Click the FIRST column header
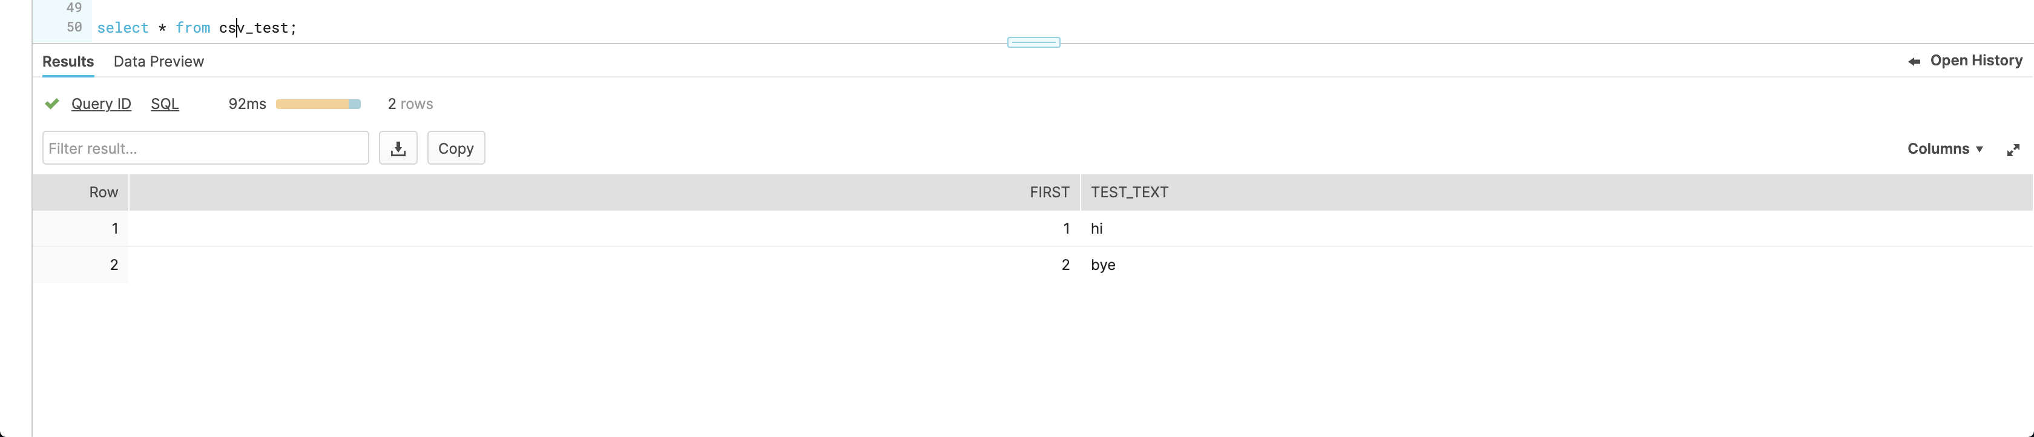 point(1048,192)
